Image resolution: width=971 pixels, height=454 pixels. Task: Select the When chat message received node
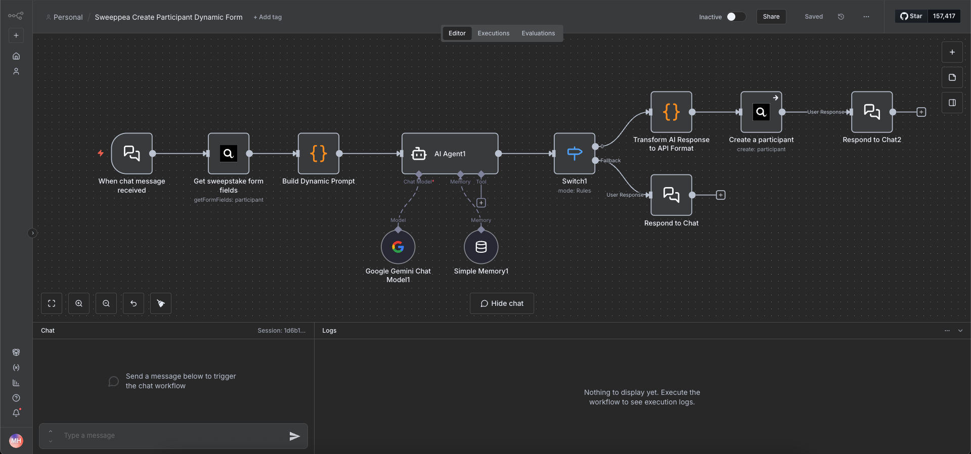(x=132, y=154)
